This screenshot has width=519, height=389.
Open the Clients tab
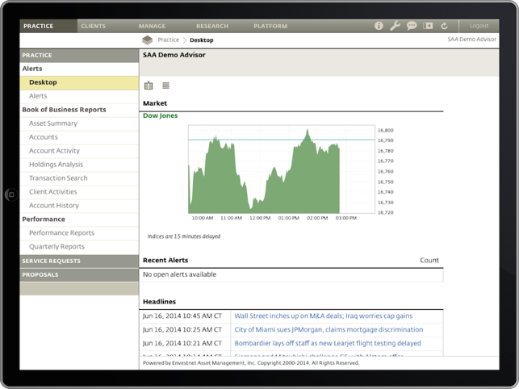point(94,26)
